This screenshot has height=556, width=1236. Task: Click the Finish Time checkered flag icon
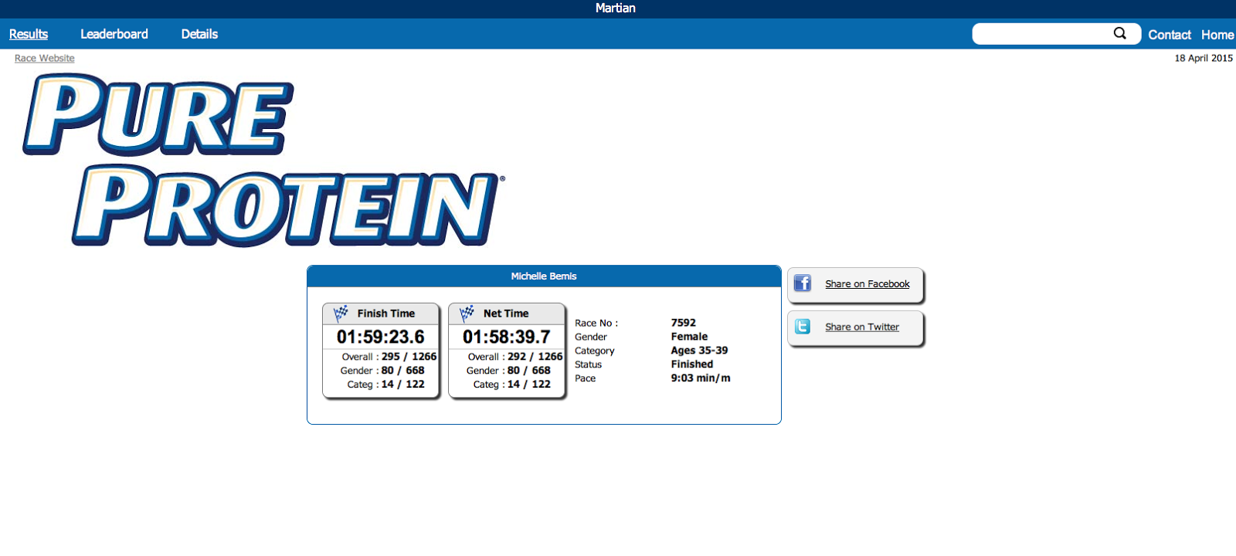341,313
